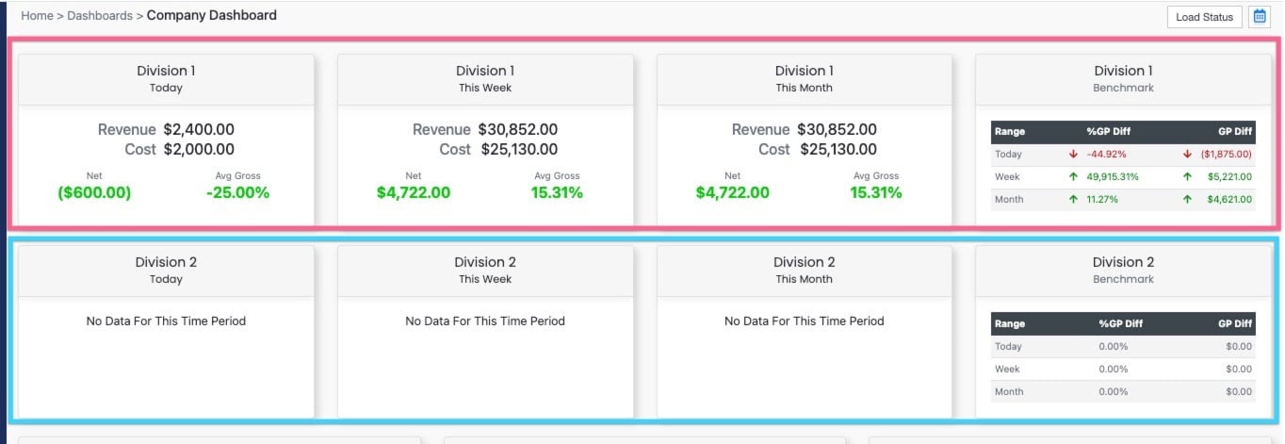Screen dimensions: 1285x444
Task: Select Division 1 This Week card header
Action: click(485, 79)
